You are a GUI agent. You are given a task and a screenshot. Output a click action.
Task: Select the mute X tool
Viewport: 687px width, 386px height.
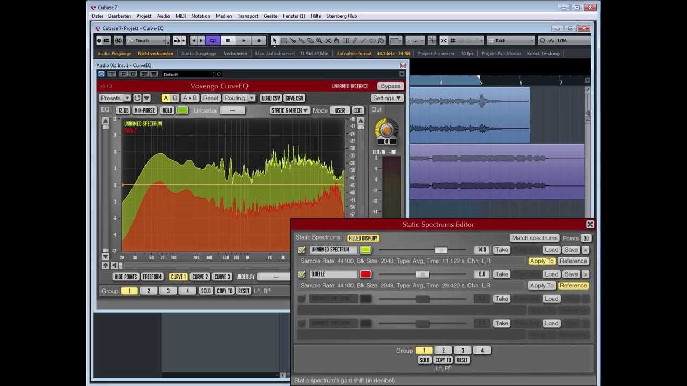click(x=328, y=41)
